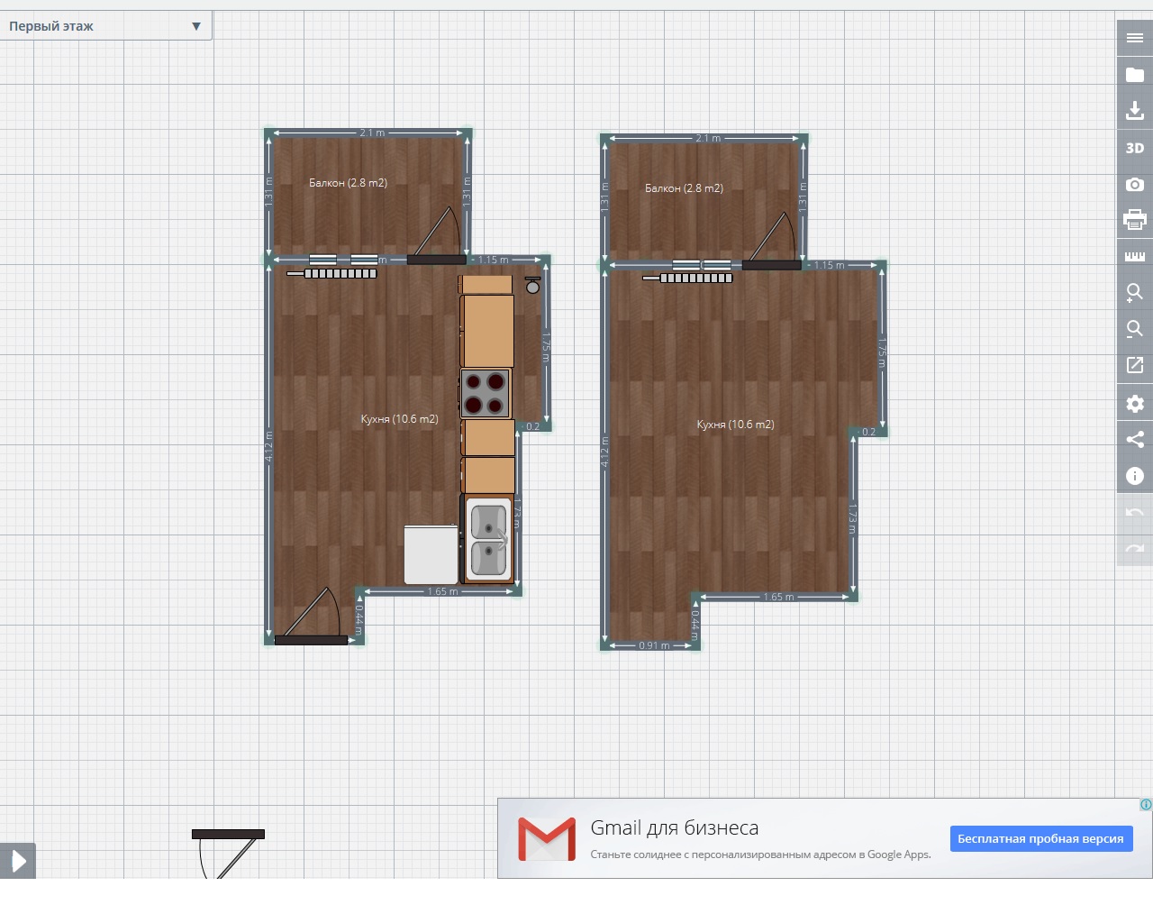Select the small round object near cabinet top

point(533,286)
